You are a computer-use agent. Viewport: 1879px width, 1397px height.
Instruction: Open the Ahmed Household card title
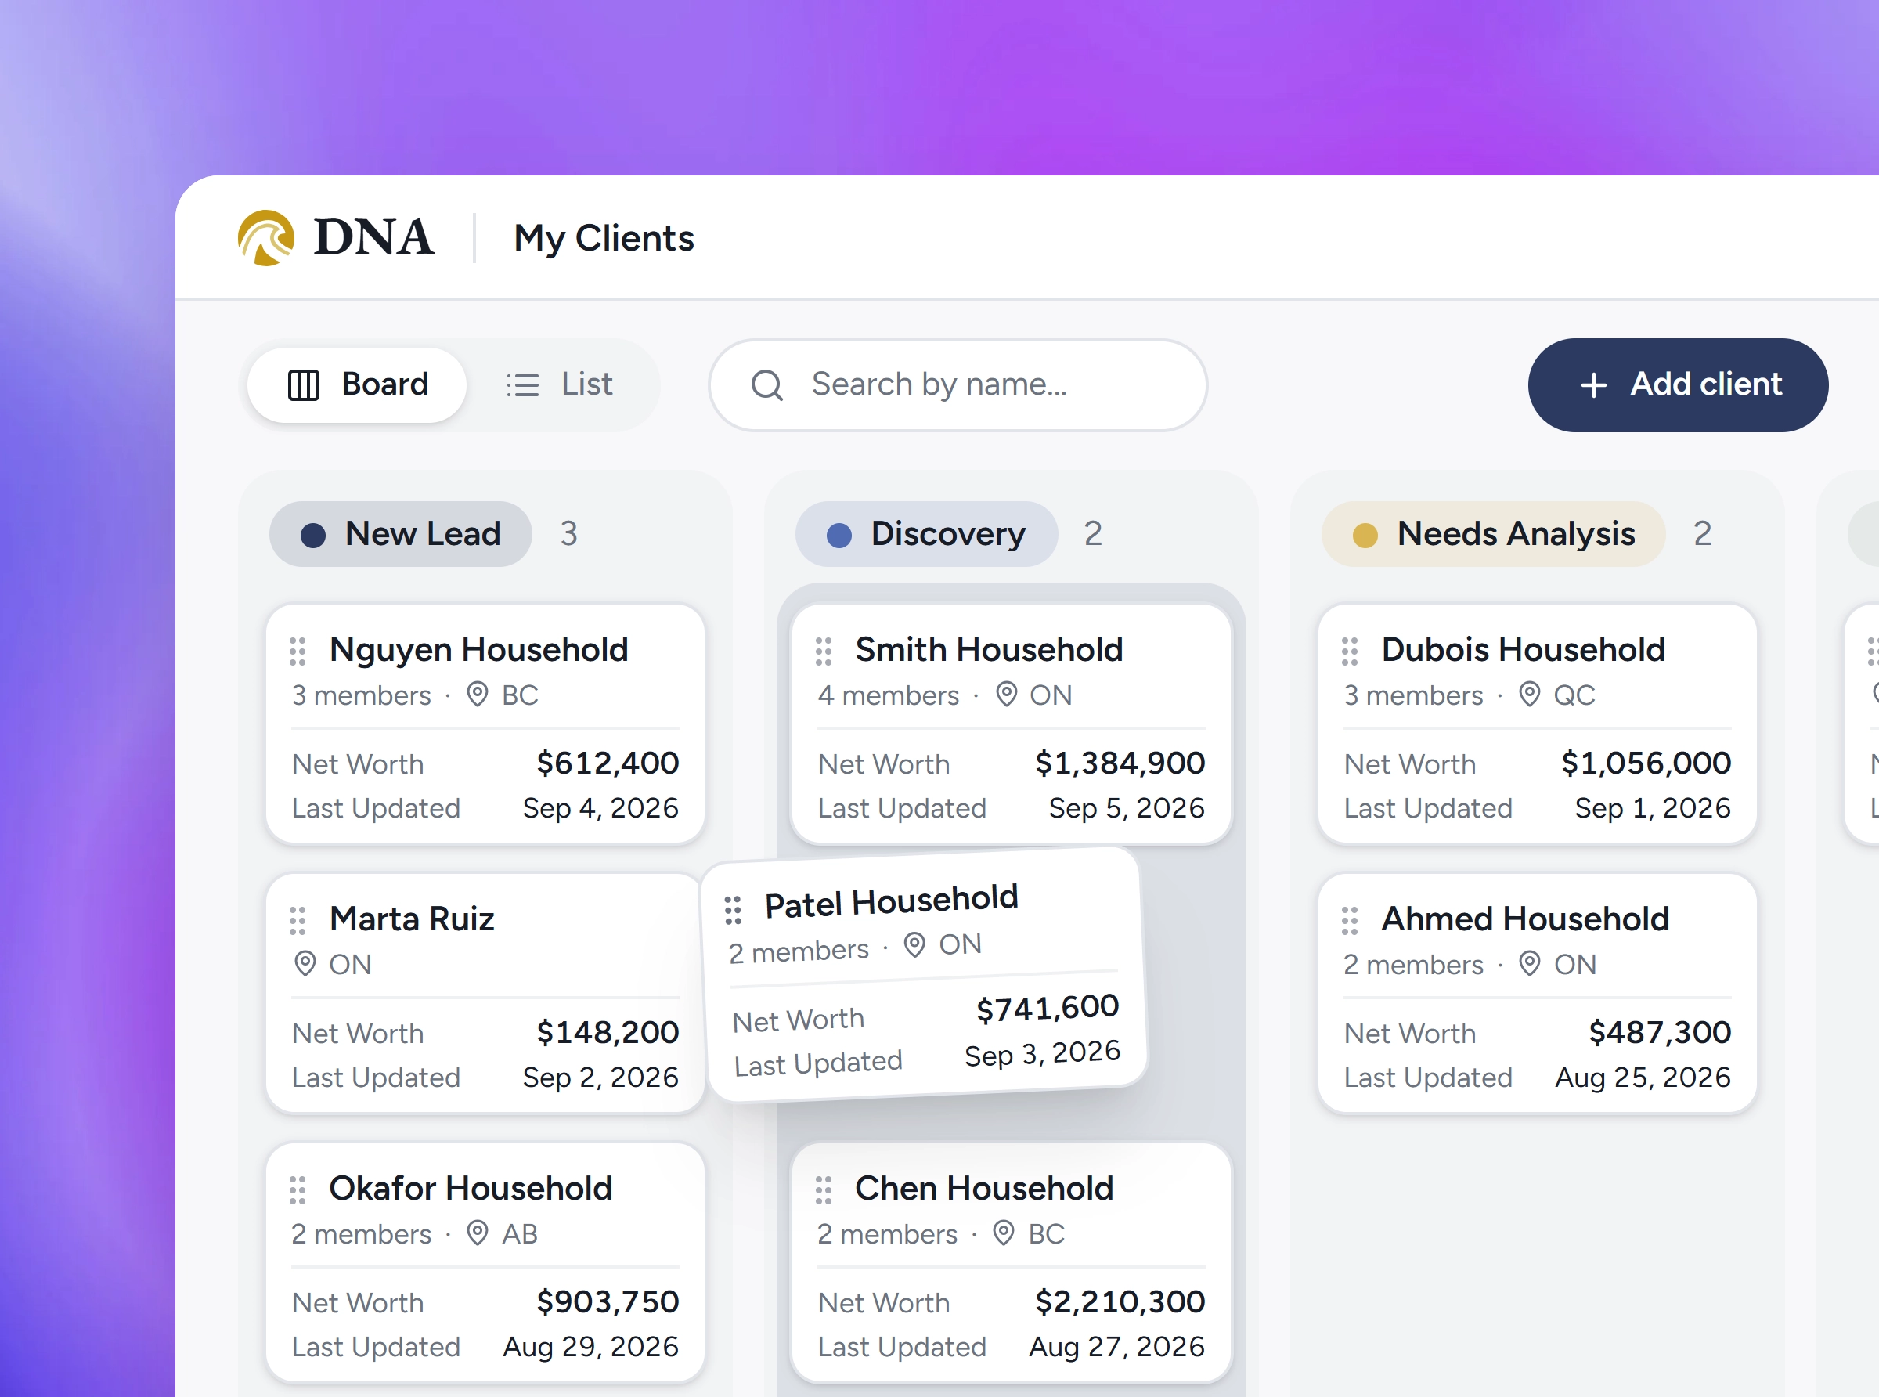[1525, 919]
